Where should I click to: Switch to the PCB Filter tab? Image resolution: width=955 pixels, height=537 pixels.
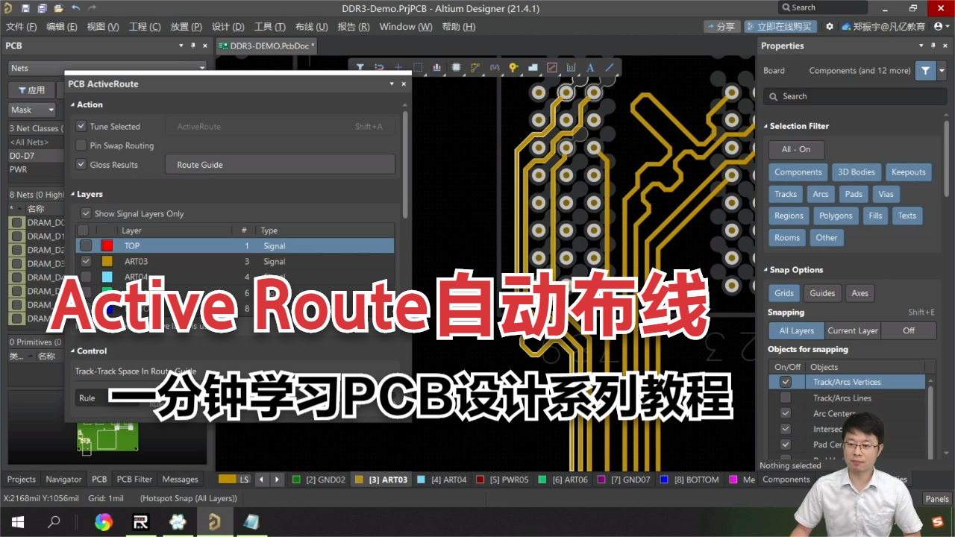[134, 480]
